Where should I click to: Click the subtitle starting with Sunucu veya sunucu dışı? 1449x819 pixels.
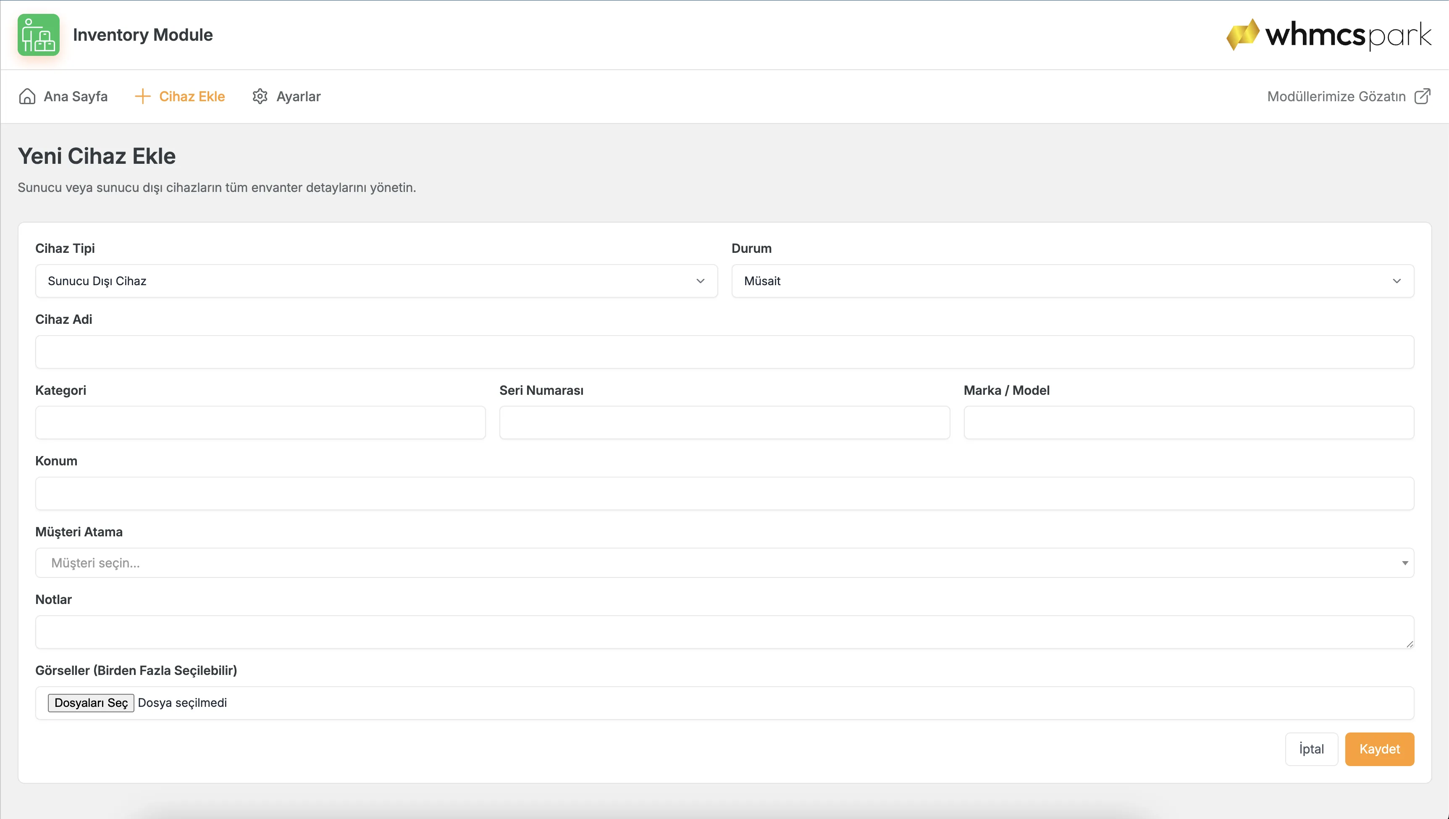pos(217,187)
